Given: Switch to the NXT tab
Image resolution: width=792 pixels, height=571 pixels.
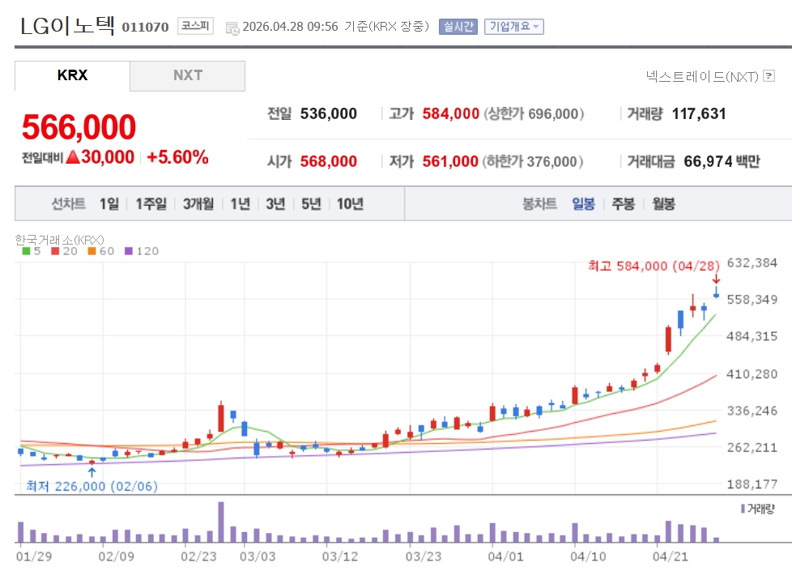Looking at the screenshot, I should pos(187,75).
